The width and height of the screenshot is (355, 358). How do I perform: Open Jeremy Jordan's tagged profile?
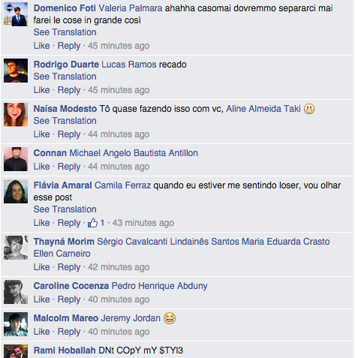pyautogui.click(x=131, y=318)
